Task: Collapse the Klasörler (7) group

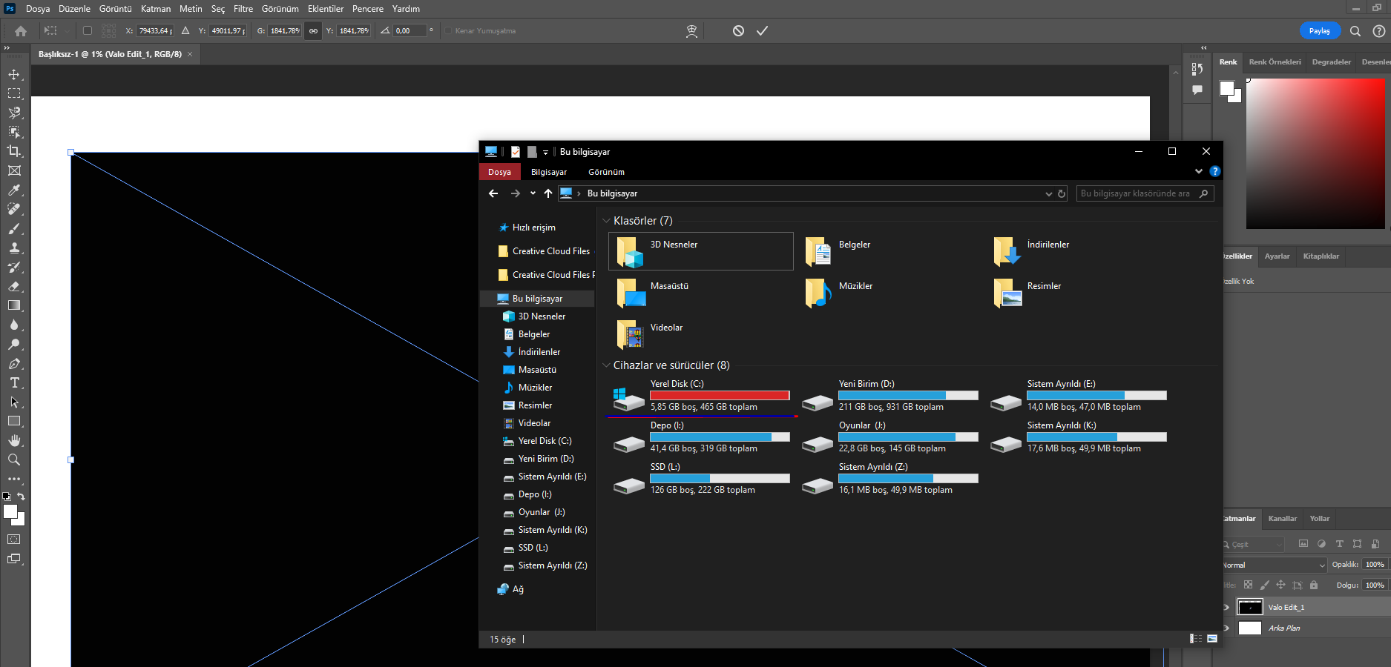Action: tap(606, 221)
